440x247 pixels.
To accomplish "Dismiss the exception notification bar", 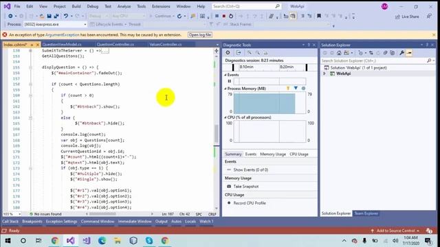I will tap(434, 35).
